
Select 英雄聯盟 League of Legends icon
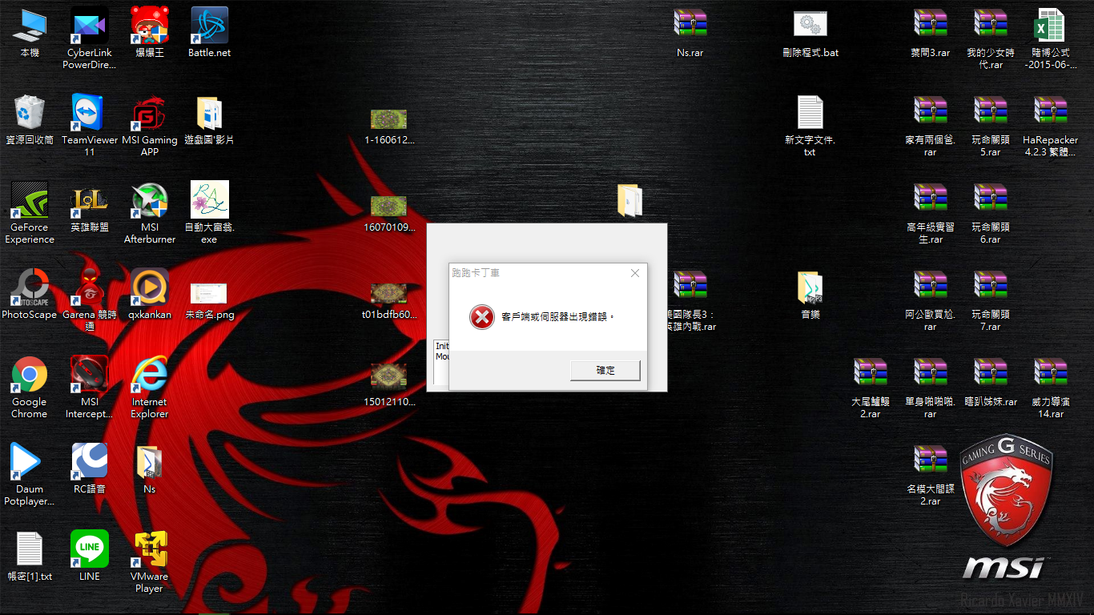[x=90, y=207]
